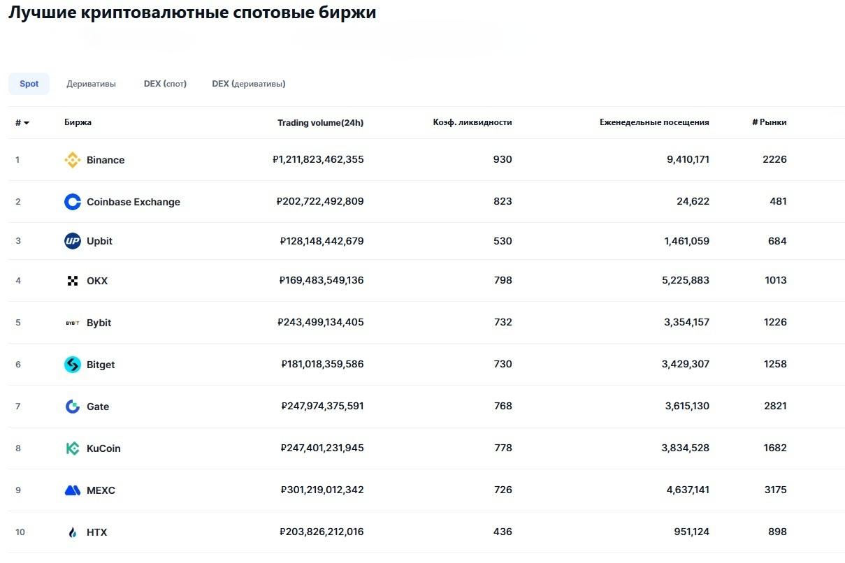Image resolution: width=845 pixels, height=563 pixels.
Task: Sort by Еженедельные посещения column header
Action: (653, 122)
